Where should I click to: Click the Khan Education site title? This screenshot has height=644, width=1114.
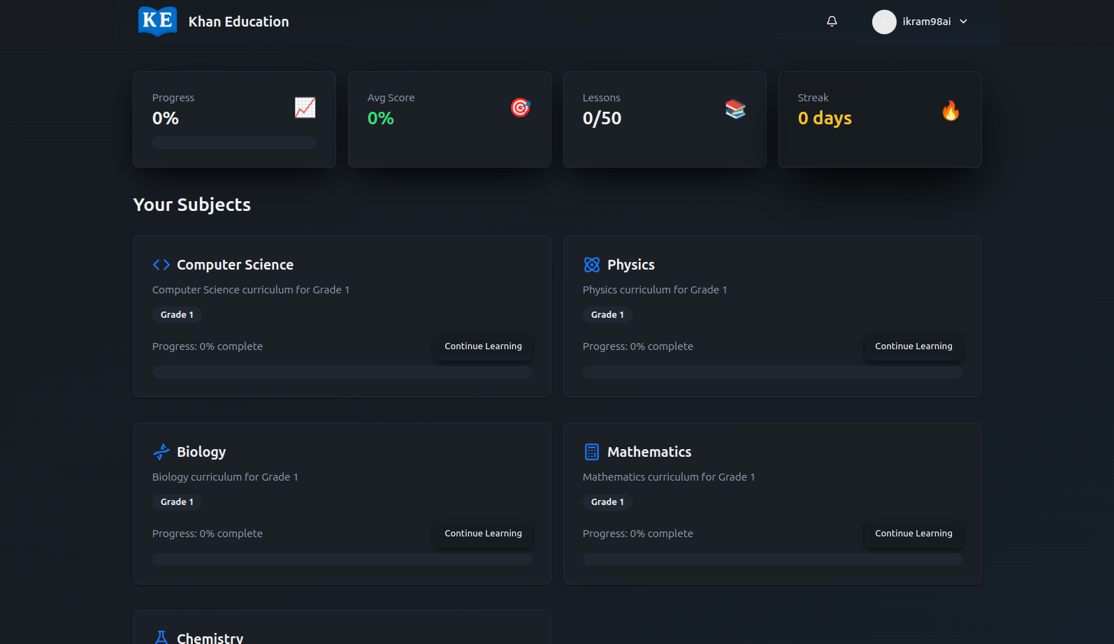pyautogui.click(x=239, y=22)
